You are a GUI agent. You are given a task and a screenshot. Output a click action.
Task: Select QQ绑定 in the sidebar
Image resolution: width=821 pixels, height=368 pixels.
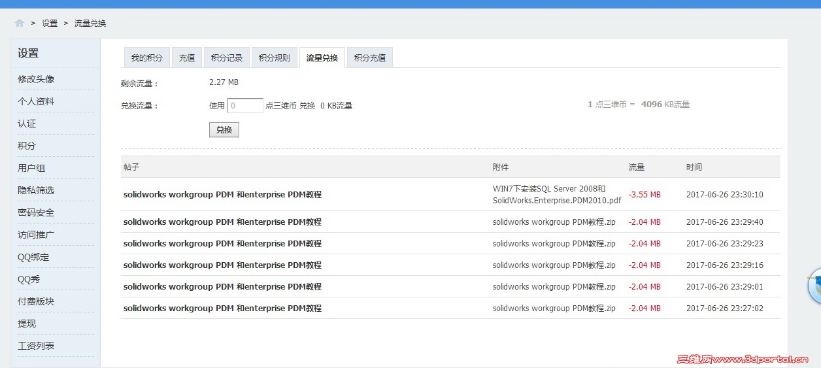(33, 257)
